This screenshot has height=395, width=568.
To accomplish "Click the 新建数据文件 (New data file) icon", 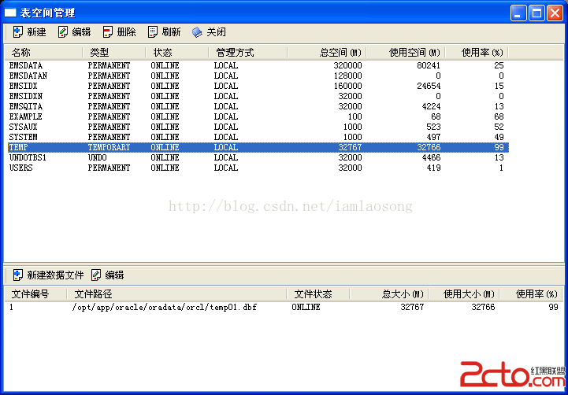I will [x=18, y=275].
